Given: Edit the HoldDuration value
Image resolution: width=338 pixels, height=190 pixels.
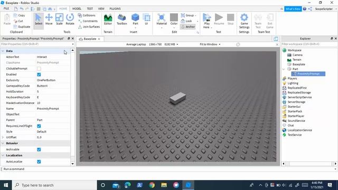Looking at the screenshot, I should click(53, 91).
